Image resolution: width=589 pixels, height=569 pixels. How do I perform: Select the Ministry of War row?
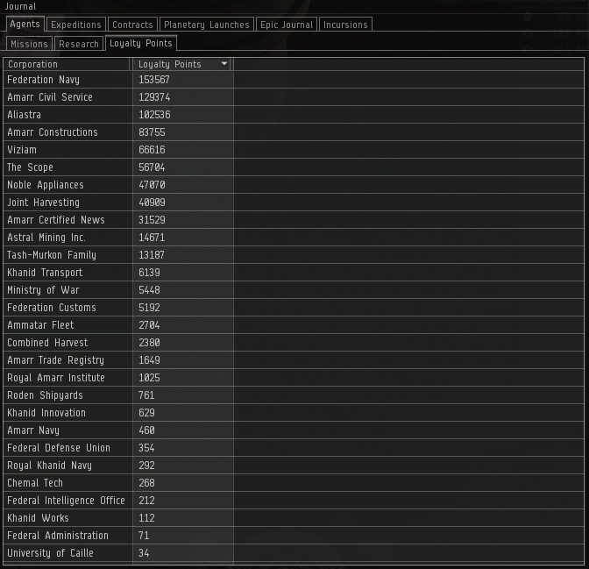tap(294, 290)
